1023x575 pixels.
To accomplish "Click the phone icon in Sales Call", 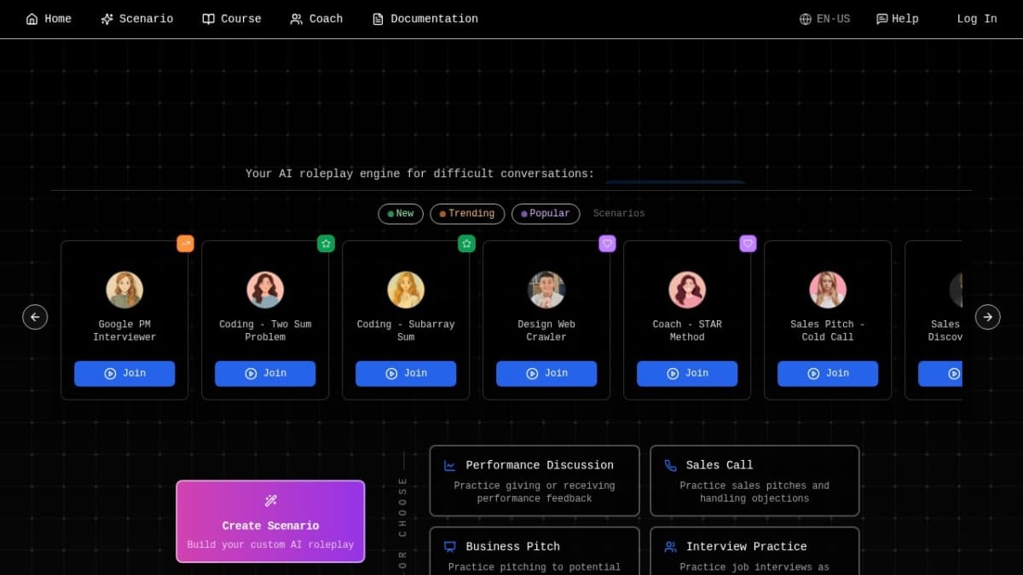I will pyautogui.click(x=670, y=465).
